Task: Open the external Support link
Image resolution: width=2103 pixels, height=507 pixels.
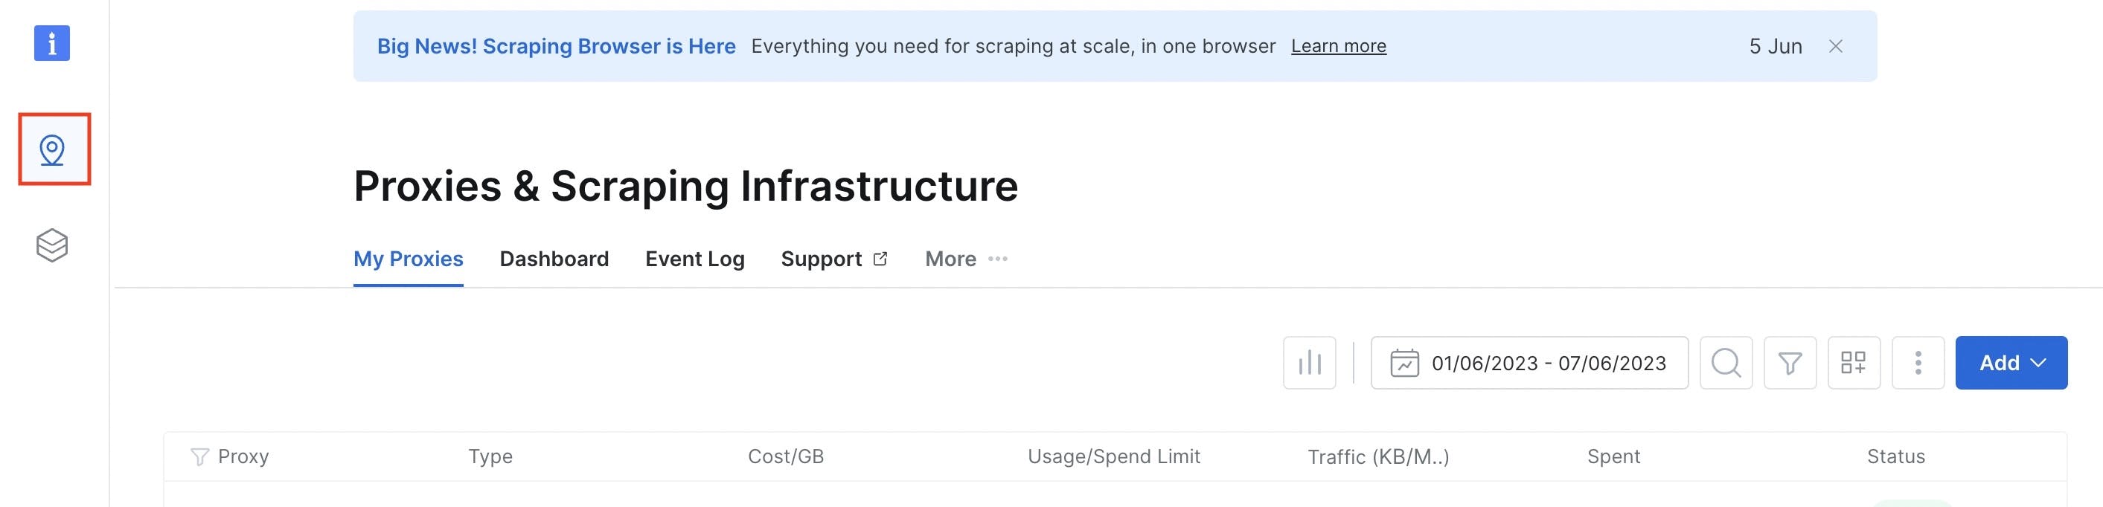Action: pos(833,259)
